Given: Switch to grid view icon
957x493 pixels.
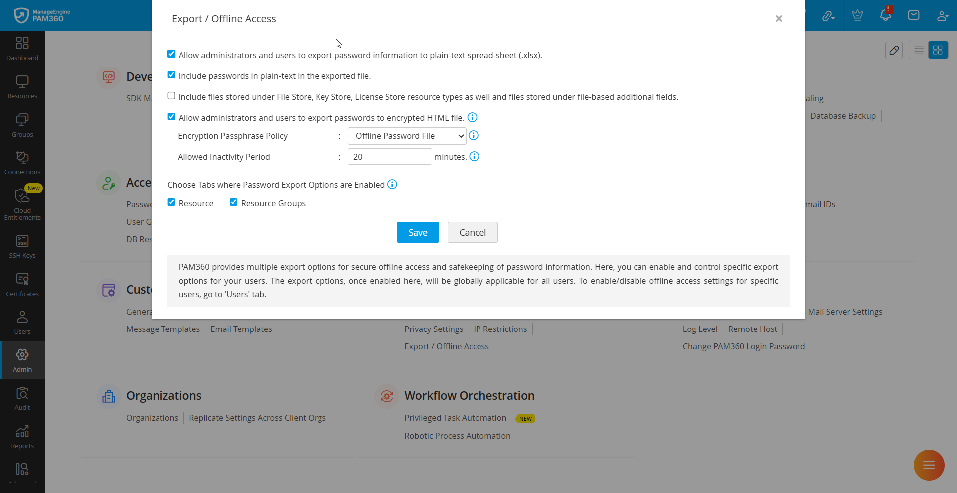Looking at the screenshot, I should (938, 50).
